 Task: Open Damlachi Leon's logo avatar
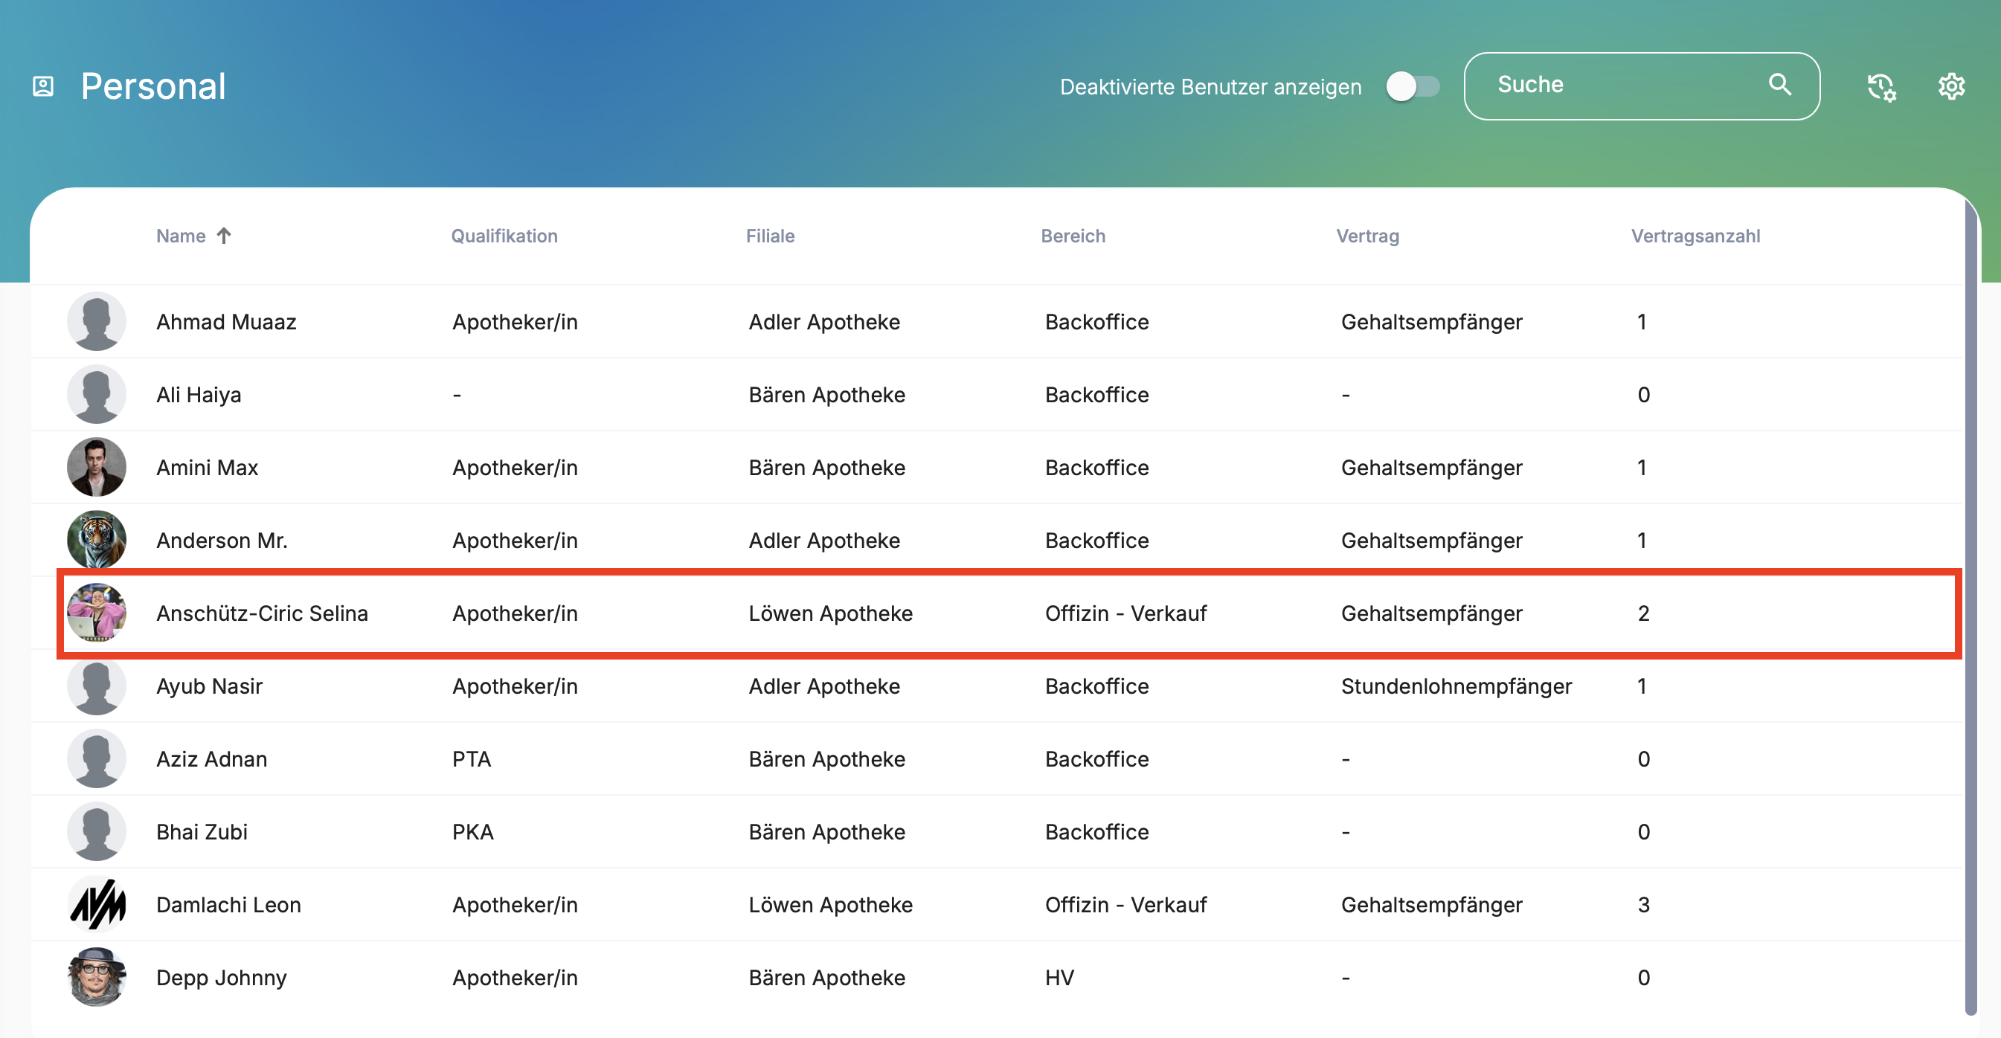96,904
